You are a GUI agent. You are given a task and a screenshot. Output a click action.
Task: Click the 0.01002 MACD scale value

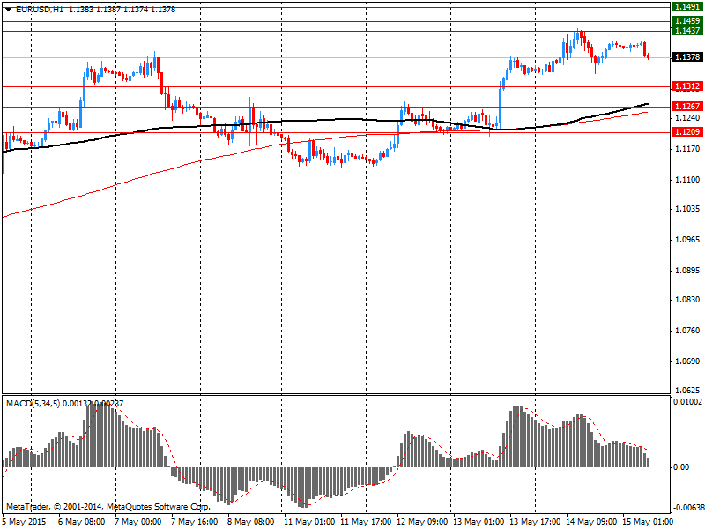[x=687, y=402]
